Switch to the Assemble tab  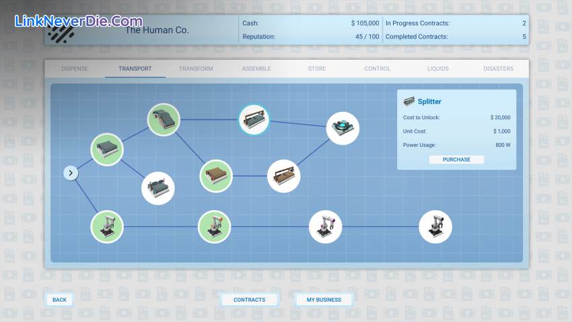(x=256, y=69)
